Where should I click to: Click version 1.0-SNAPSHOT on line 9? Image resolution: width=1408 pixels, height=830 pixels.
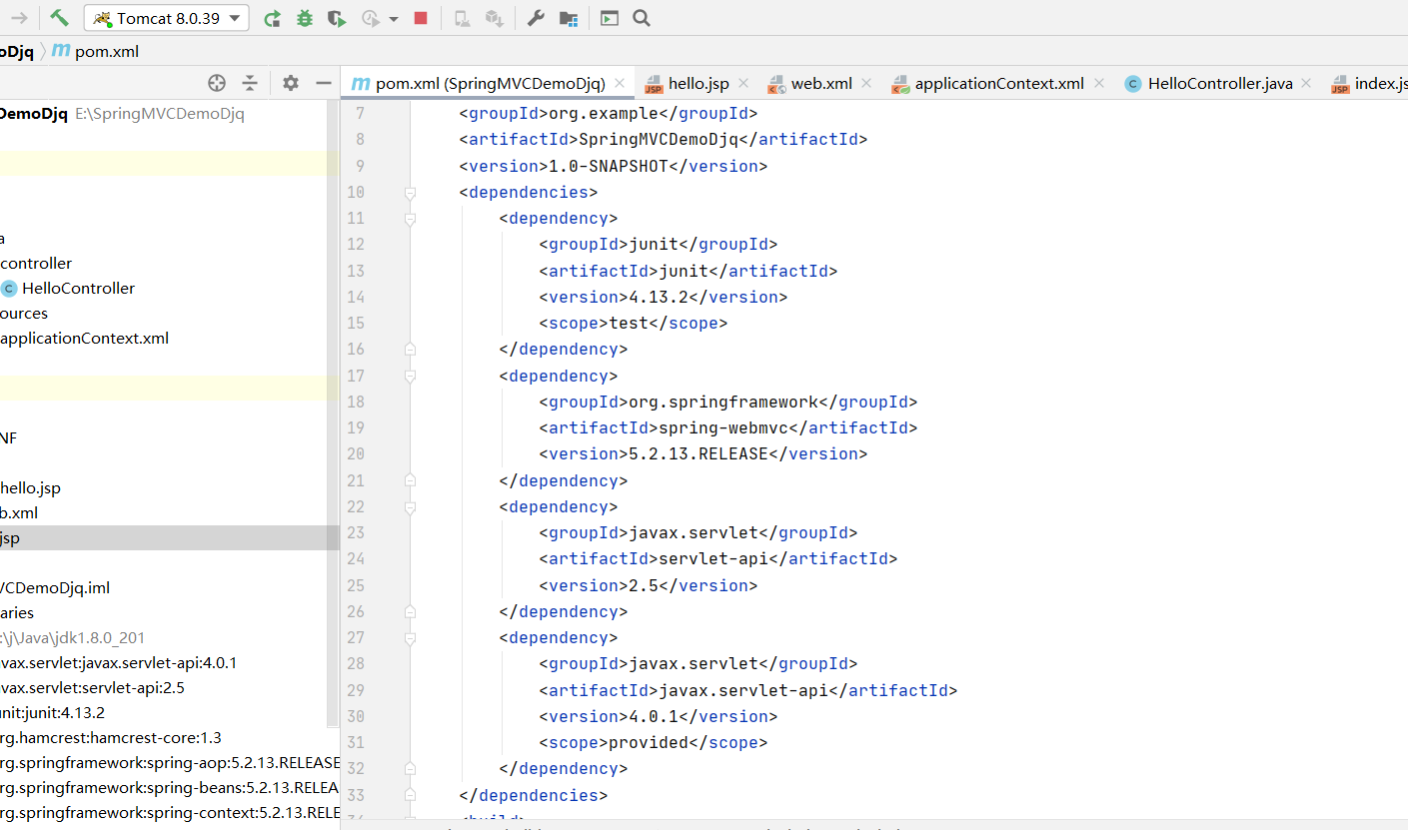click(609, 166)
